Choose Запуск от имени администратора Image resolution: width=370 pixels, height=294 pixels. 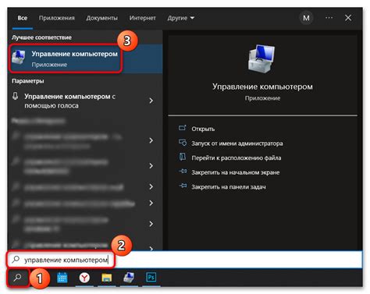pyautogui.click(x=237, y=143)
